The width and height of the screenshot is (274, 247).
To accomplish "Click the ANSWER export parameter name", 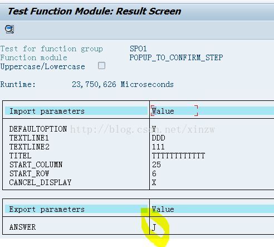I will click(22, 227).
